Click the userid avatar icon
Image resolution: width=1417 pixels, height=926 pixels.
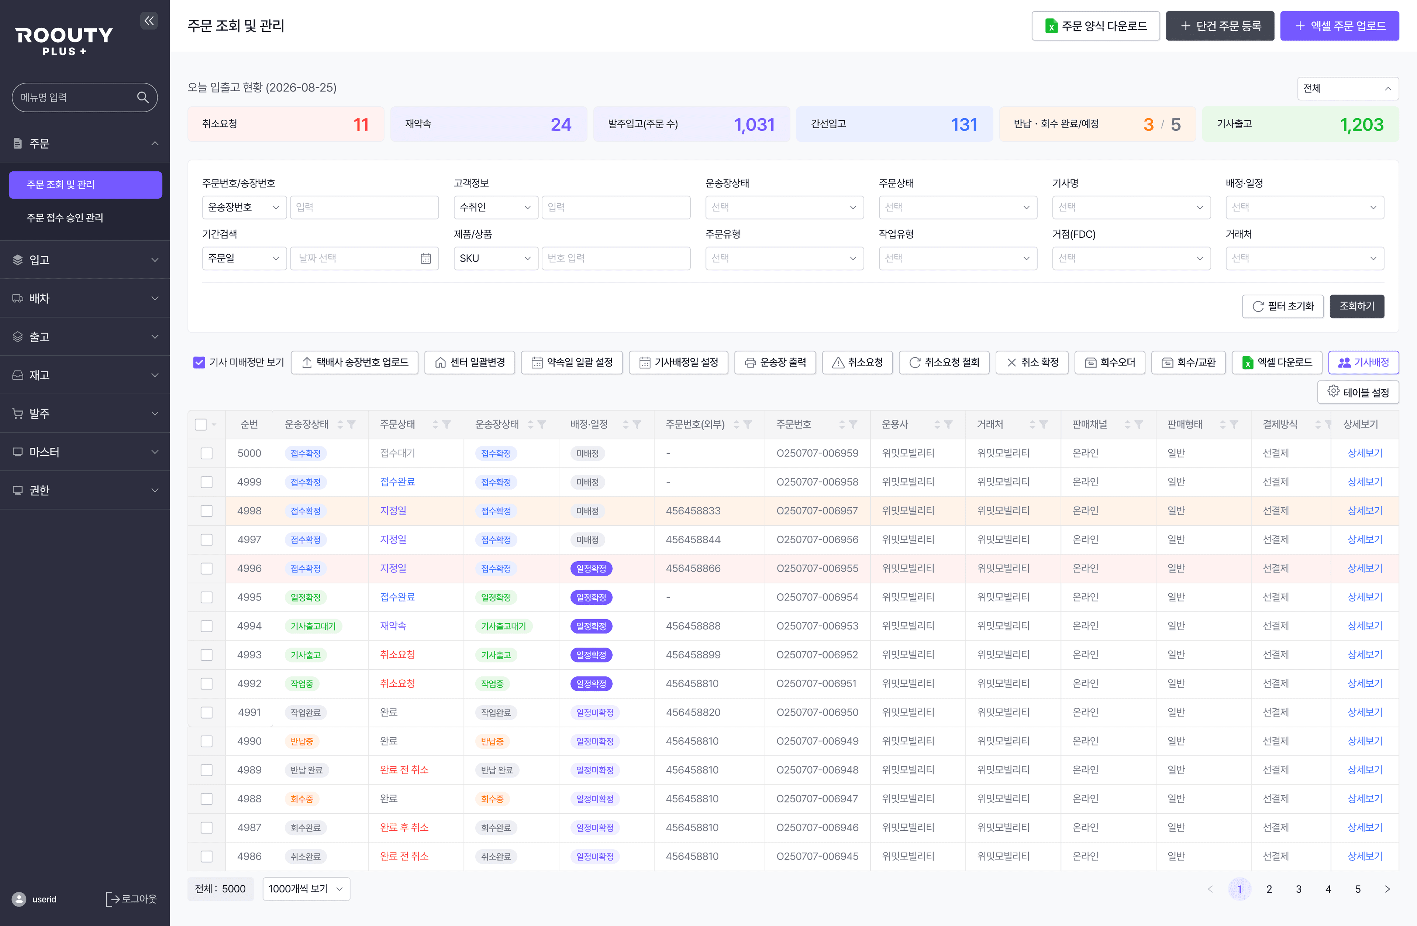19,899
